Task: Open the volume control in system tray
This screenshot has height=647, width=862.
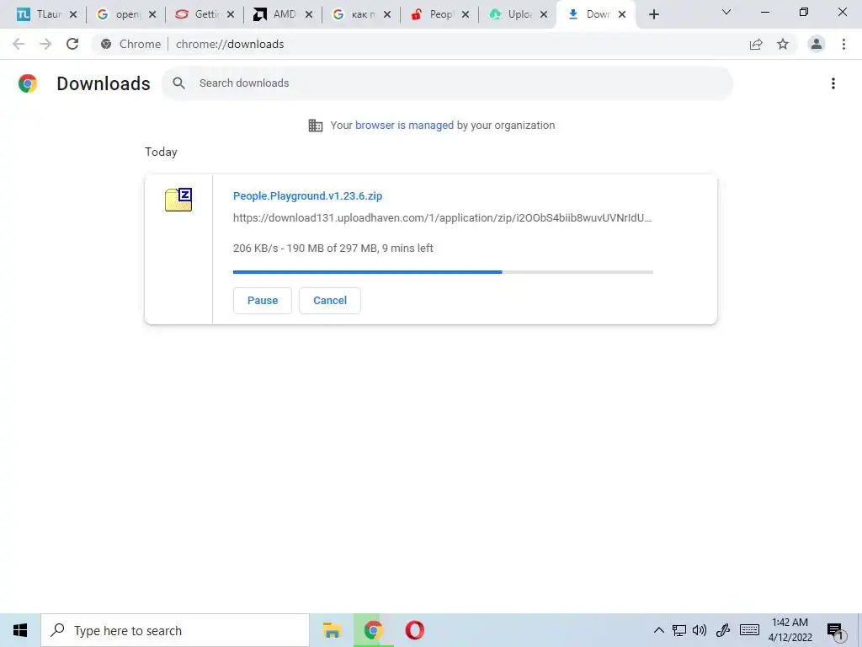Action: [x=700, y=630]
